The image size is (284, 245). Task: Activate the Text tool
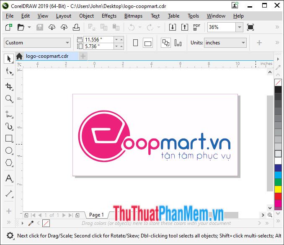(x=9, y=178)
